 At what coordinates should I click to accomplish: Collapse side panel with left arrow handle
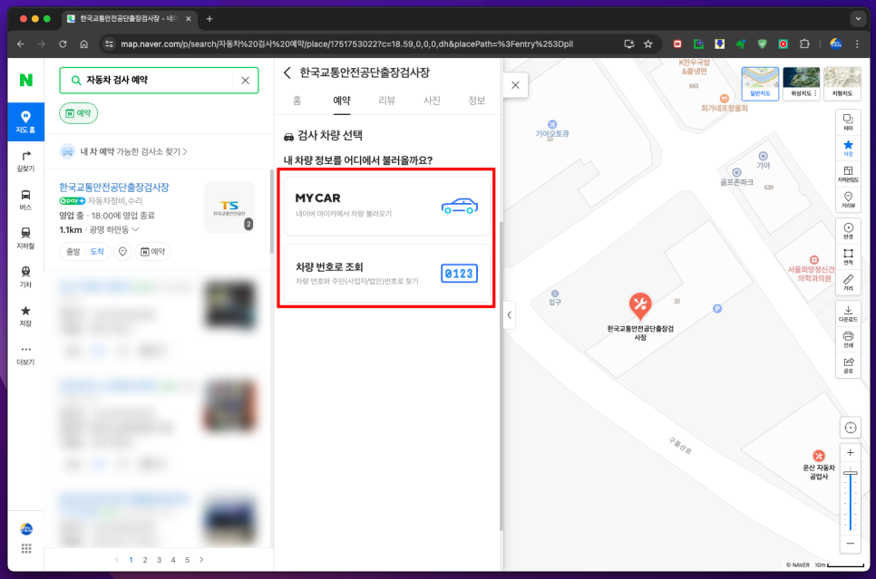point(509,315)
